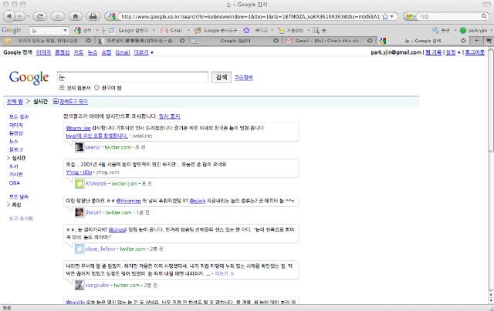This screenshot has width=494, height=311.
Task: Click close_fellow's avatar thumbnail
Action: pyautogui.click(x=80, y=249)
